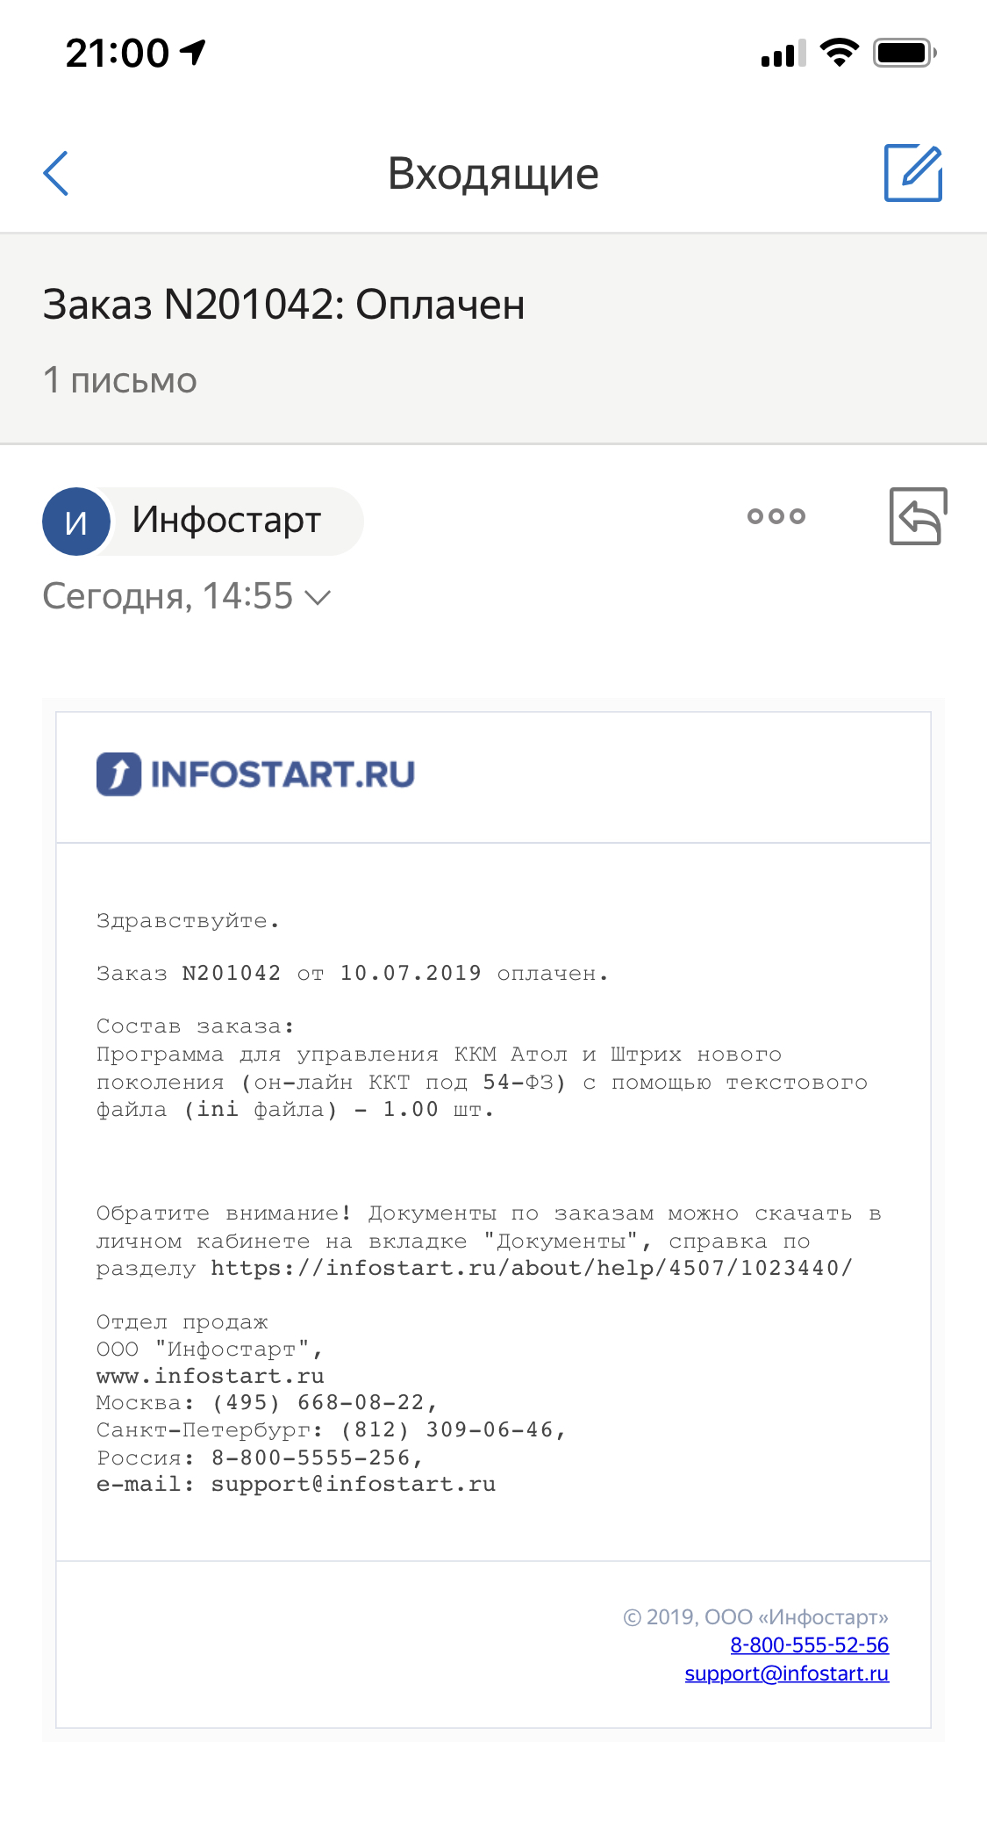This screenshot has width=987, height=1821.
Task: Tap the compose new message icon
Action: [x=912, y=173]
